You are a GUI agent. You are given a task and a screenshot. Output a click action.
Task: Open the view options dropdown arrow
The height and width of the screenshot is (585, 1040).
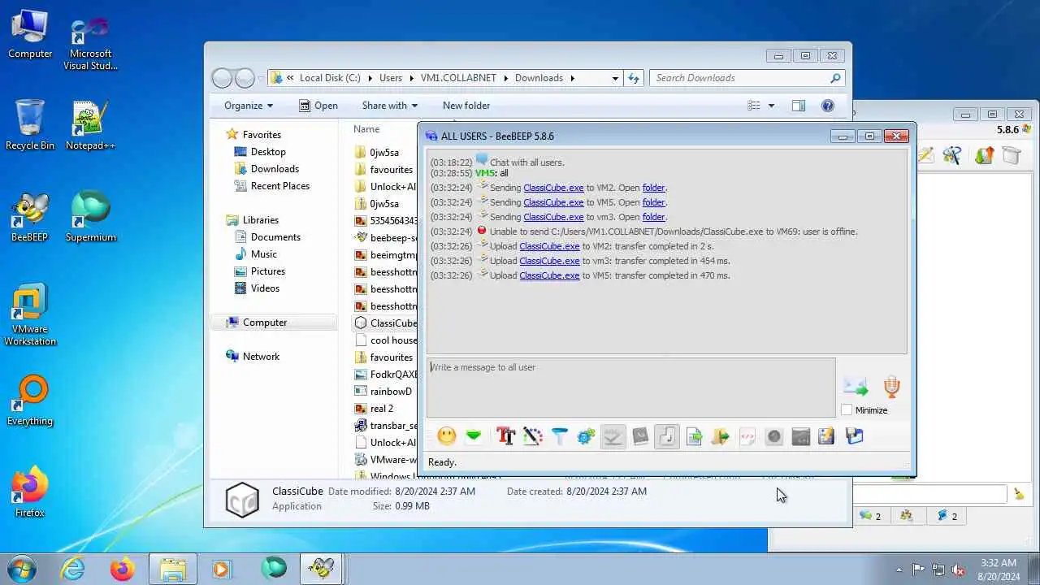click(771, 106)
